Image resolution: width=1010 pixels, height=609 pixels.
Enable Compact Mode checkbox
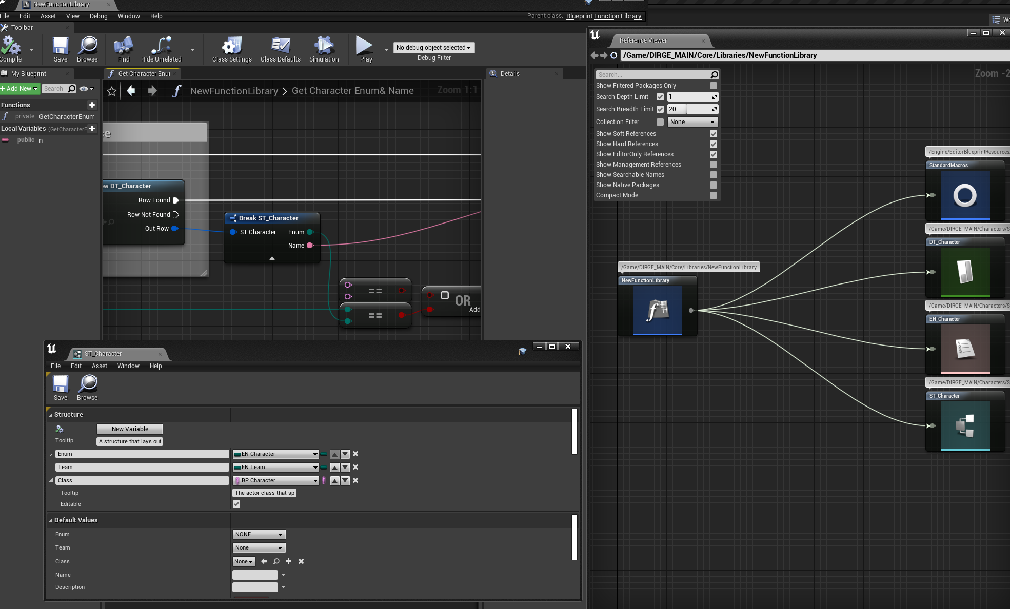714,195
